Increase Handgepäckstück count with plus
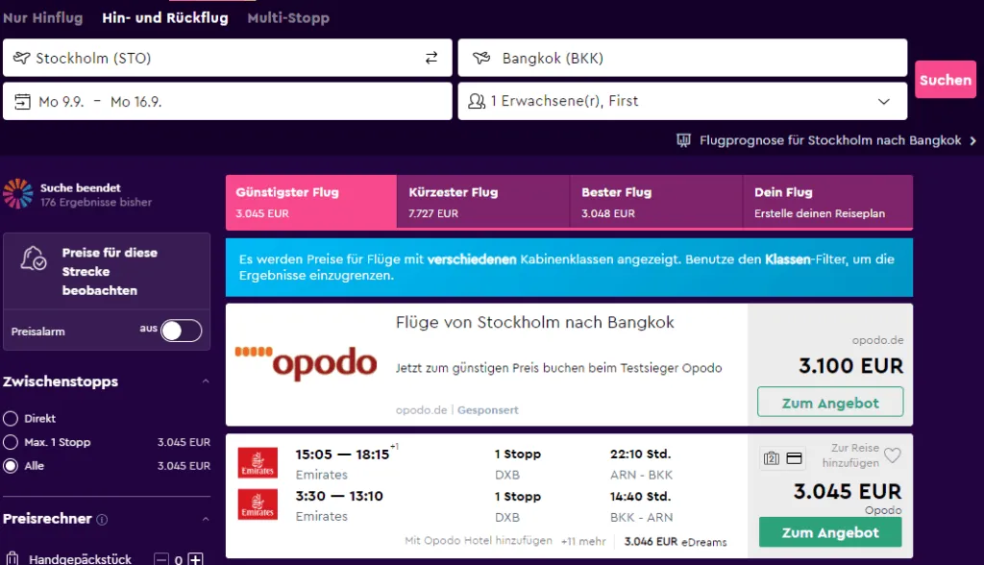This screenshot has width=984, height=565. [195, 558]
